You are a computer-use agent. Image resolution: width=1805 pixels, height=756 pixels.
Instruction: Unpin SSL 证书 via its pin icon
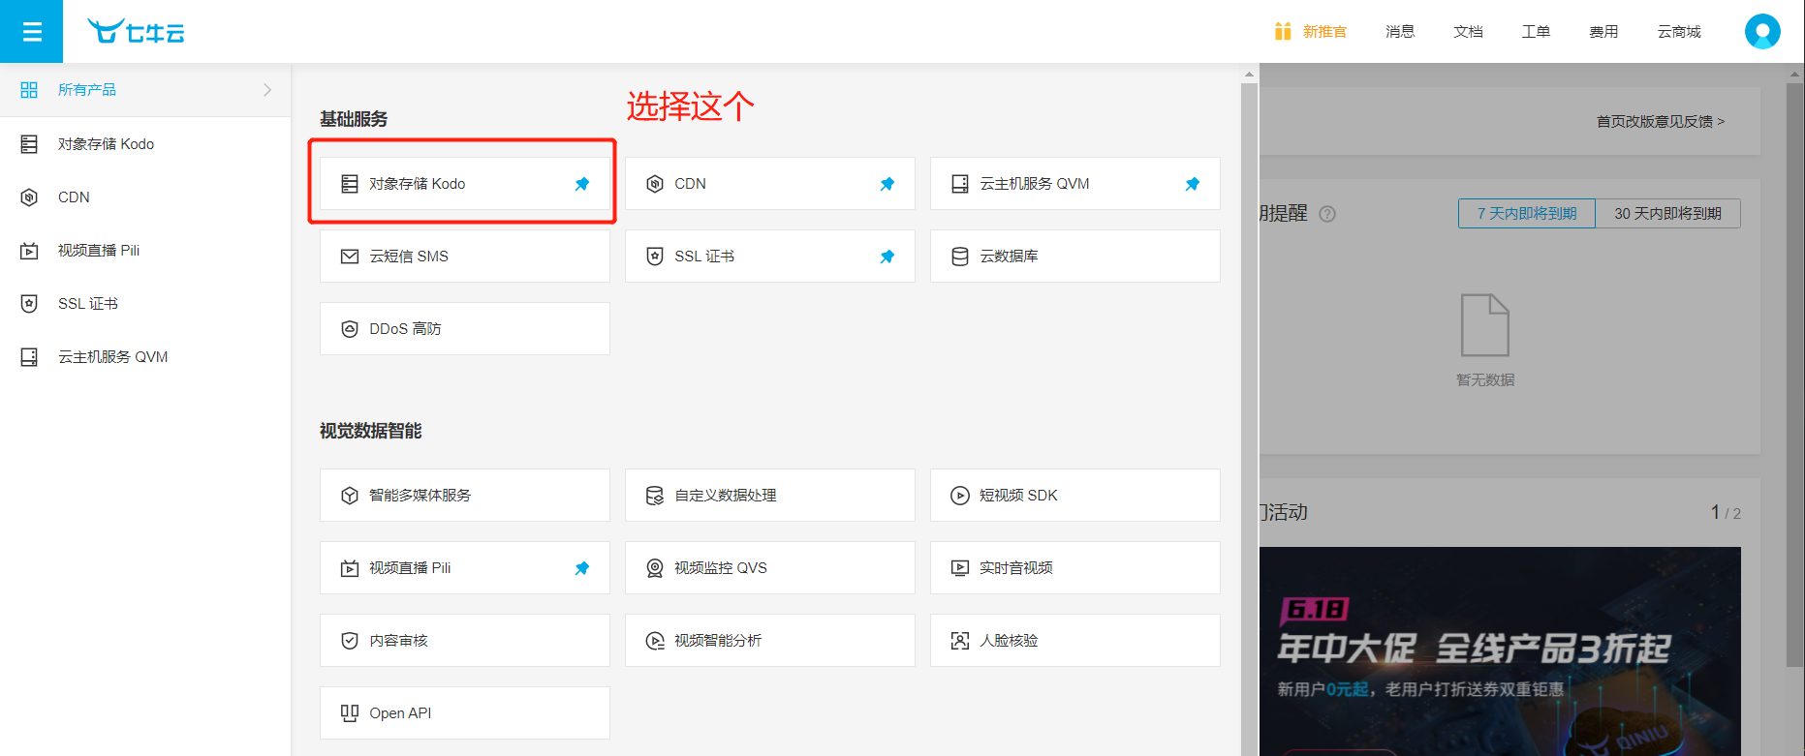click(x=887, y=257)
